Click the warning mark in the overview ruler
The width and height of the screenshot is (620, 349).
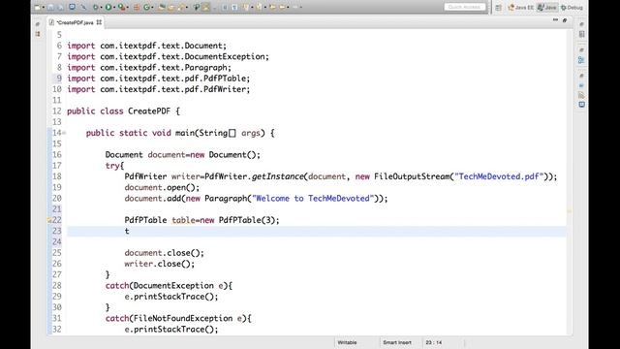click(x=570, y=211)
